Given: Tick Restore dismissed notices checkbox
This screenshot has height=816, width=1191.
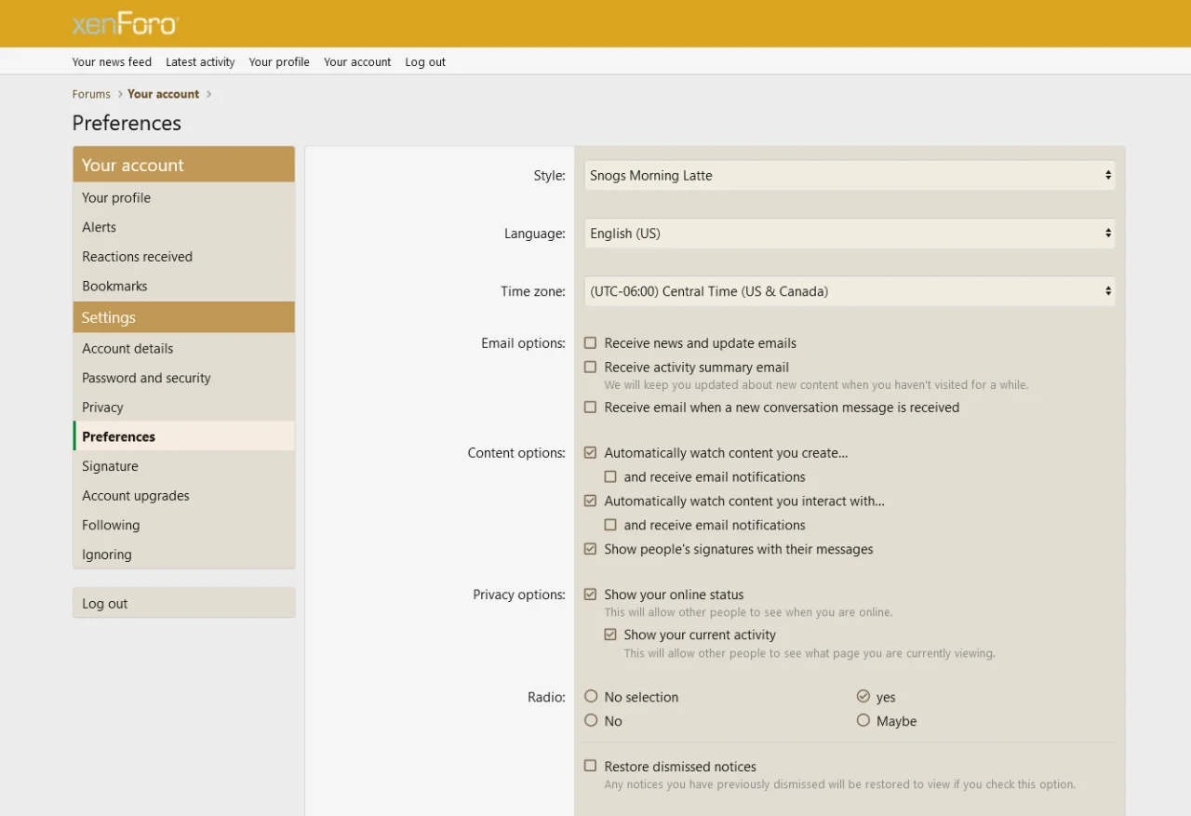Looking at the screenshot, I should [590, 766].
